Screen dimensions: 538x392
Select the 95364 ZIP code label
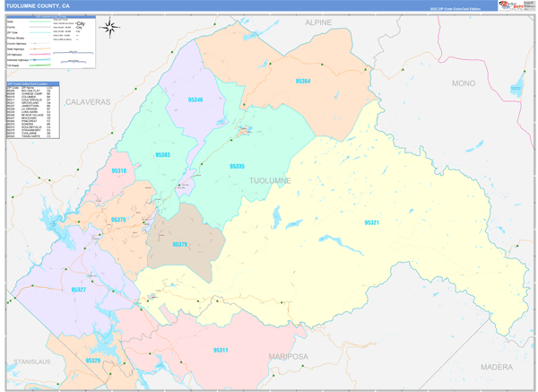303,82
